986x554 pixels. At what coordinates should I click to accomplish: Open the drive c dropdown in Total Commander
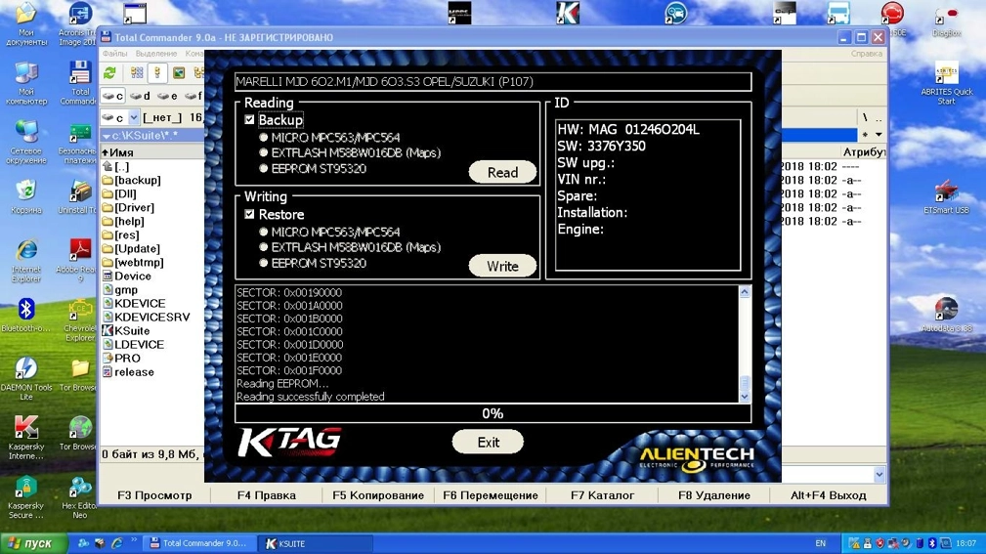[x=133, y=117]
